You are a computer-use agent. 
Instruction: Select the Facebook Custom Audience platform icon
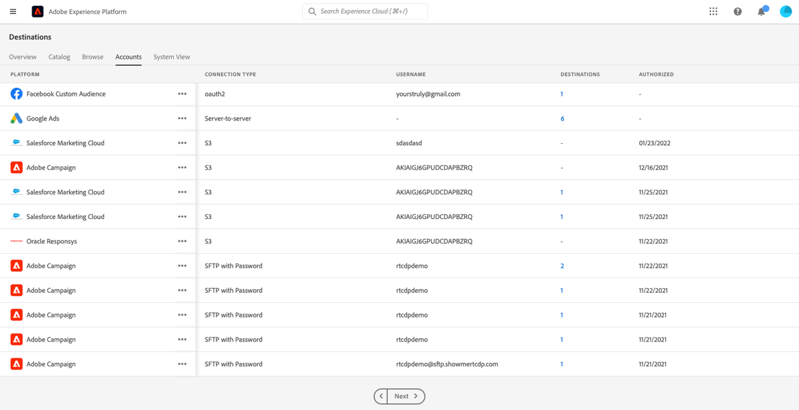(16, 93)
